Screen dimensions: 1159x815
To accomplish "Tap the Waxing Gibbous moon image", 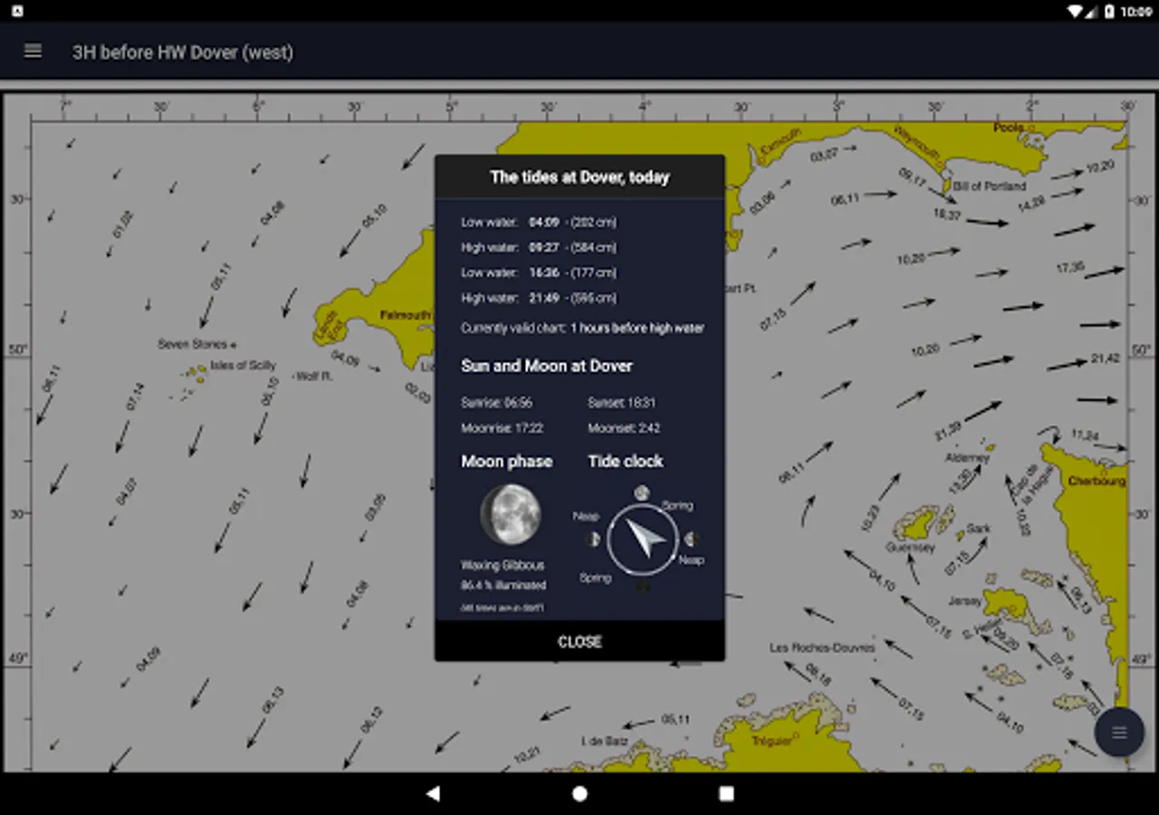I will (511, 514).
